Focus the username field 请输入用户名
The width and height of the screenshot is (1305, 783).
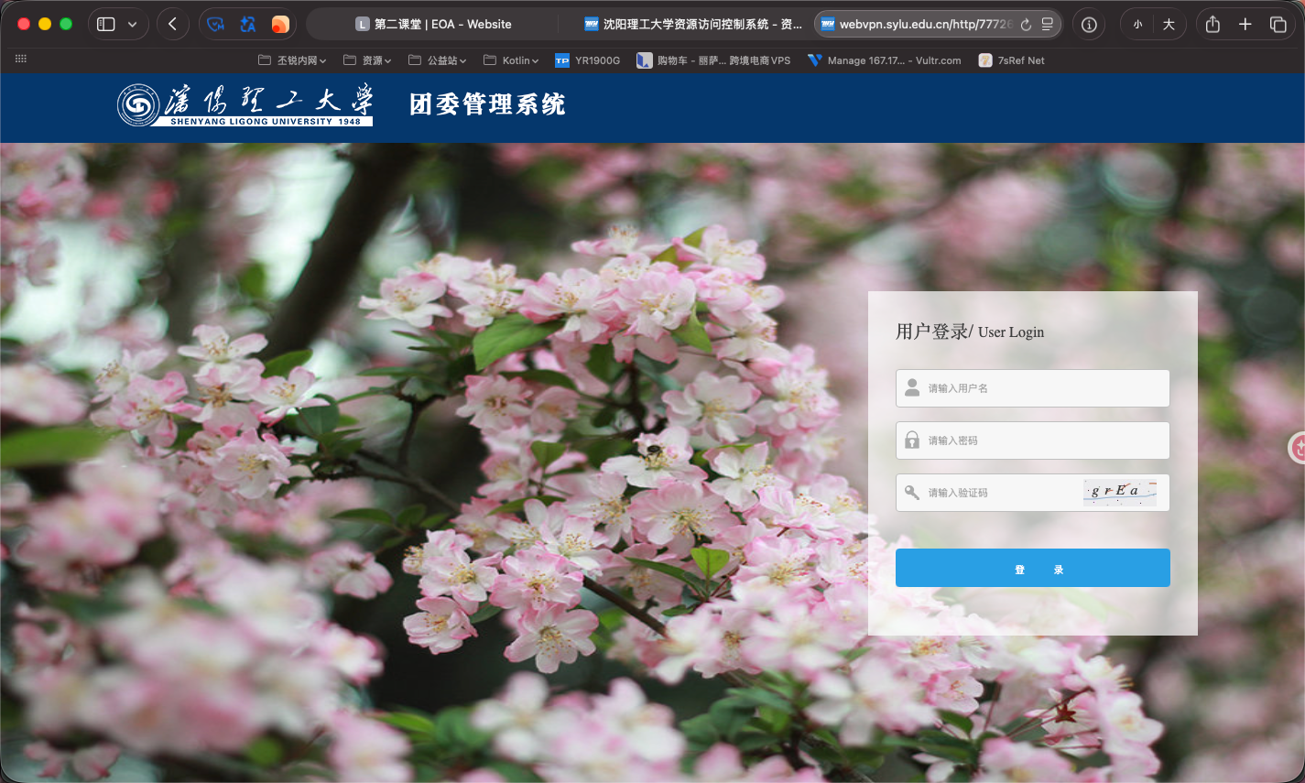click(1033, 388)
